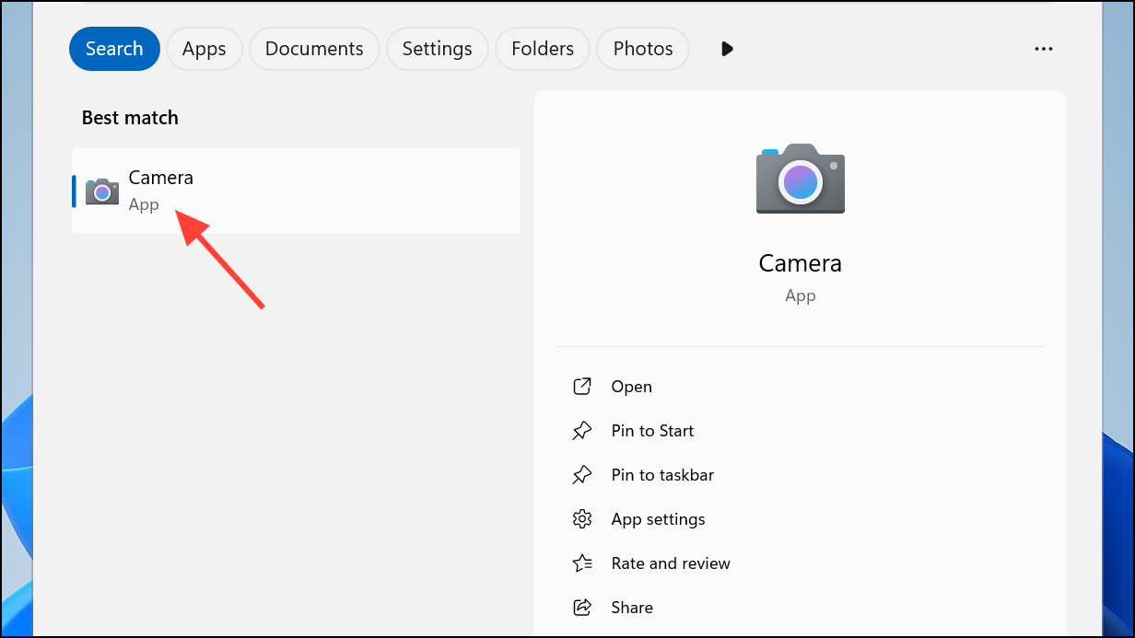Click the Open action icon

point(582,387)
